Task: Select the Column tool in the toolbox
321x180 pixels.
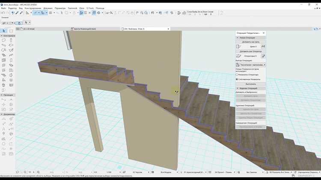Action: pos(11,40)
